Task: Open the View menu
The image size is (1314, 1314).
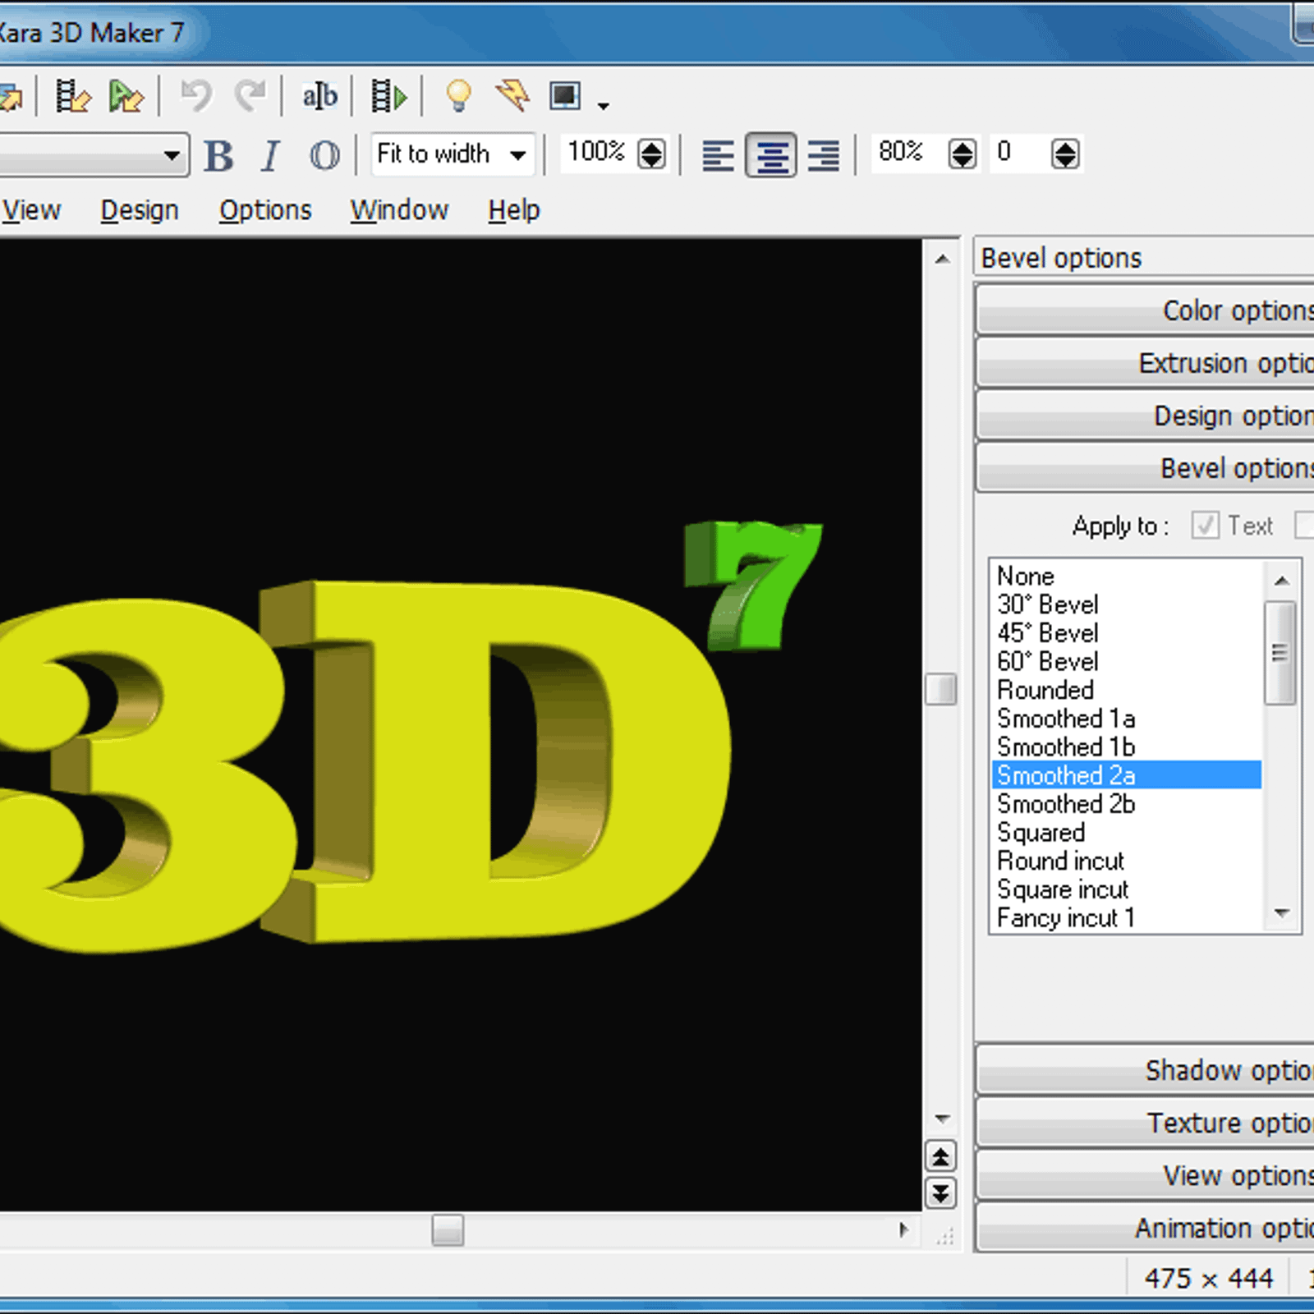Action: click(31, 210)
